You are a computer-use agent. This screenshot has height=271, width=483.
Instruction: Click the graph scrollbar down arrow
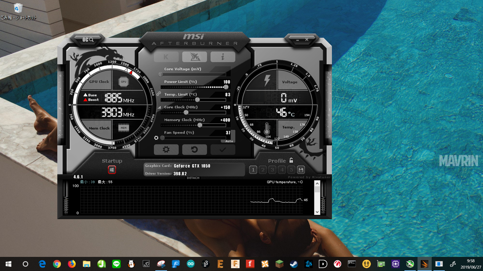(317, 212)
